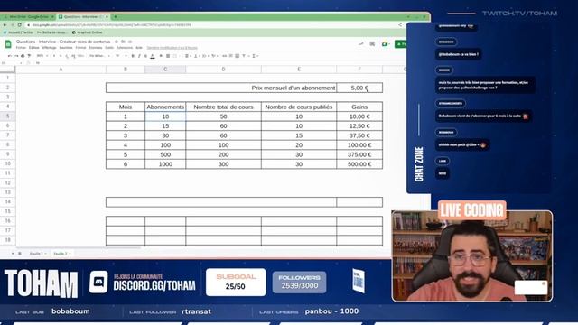
Task: Click the print icon in Sheets toolbar
Action: tap(23, 56)
